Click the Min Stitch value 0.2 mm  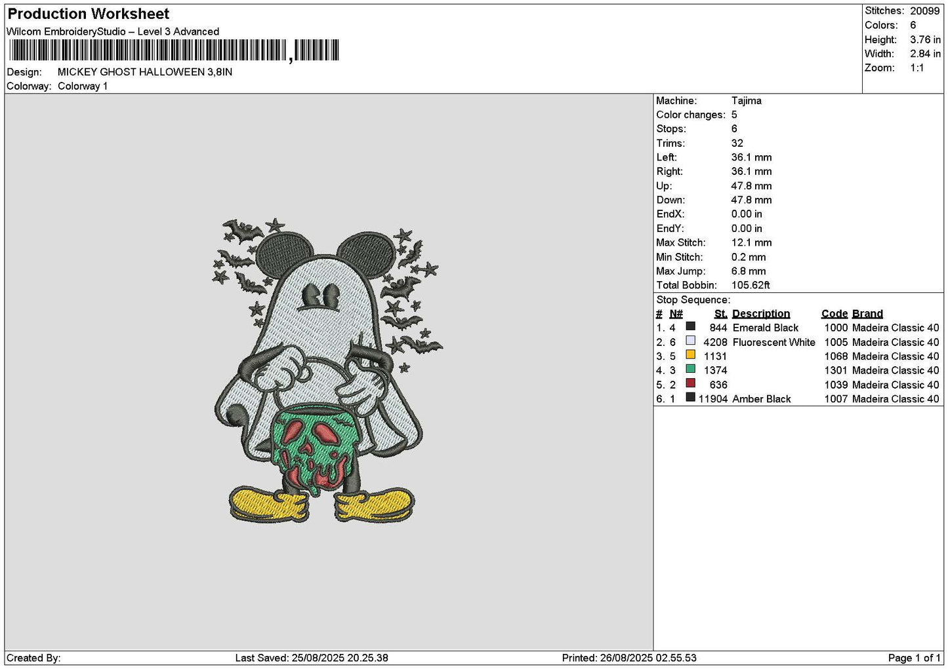click(x=749, y=258)
